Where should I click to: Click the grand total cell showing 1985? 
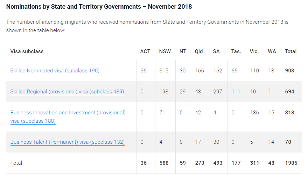(x=290, y=163)
